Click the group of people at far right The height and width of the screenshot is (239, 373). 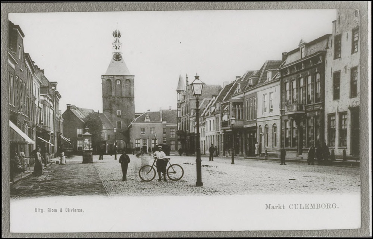pyautogui.click(x=319, y=153)
